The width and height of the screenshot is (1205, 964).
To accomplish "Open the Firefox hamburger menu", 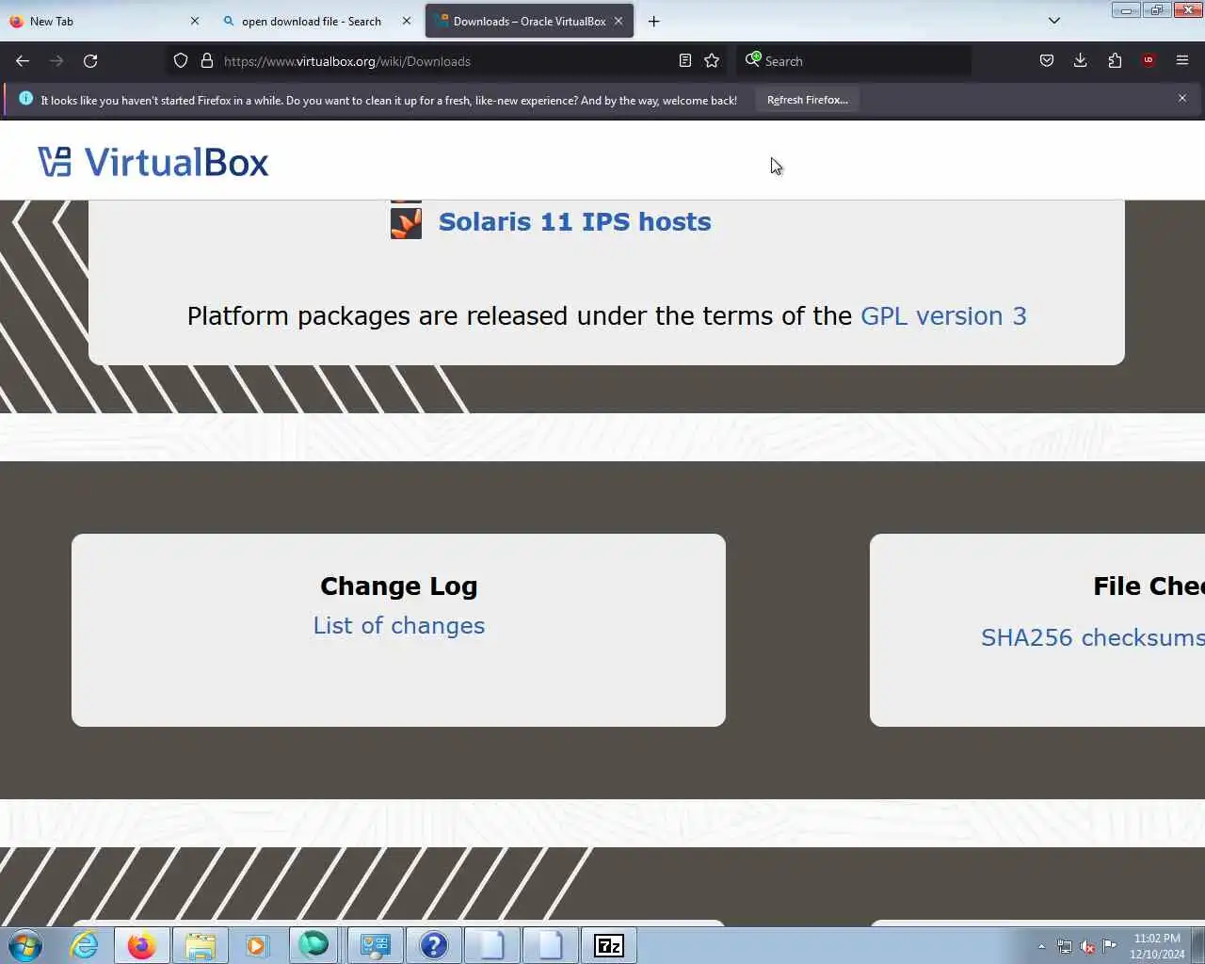I will pyautogui.click(x=1182, y=61).
